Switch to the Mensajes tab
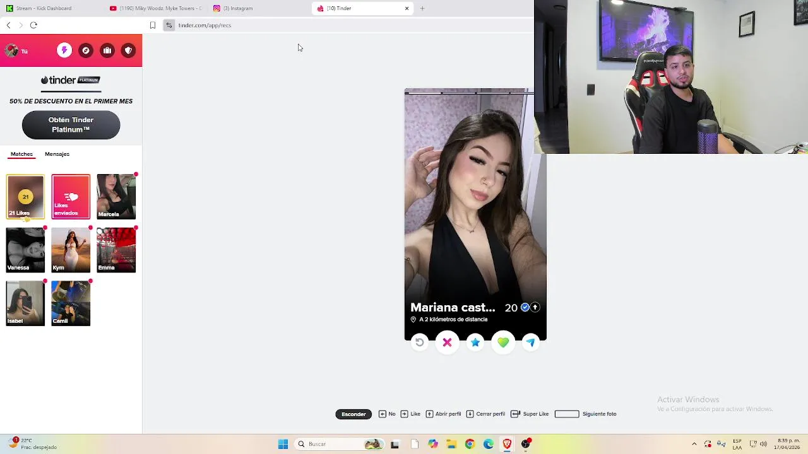This screenshot has width=808, height=454. click(57, 154)
